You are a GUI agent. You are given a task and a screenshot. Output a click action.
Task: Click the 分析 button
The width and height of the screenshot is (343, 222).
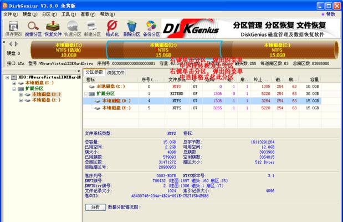pos(95,207)
